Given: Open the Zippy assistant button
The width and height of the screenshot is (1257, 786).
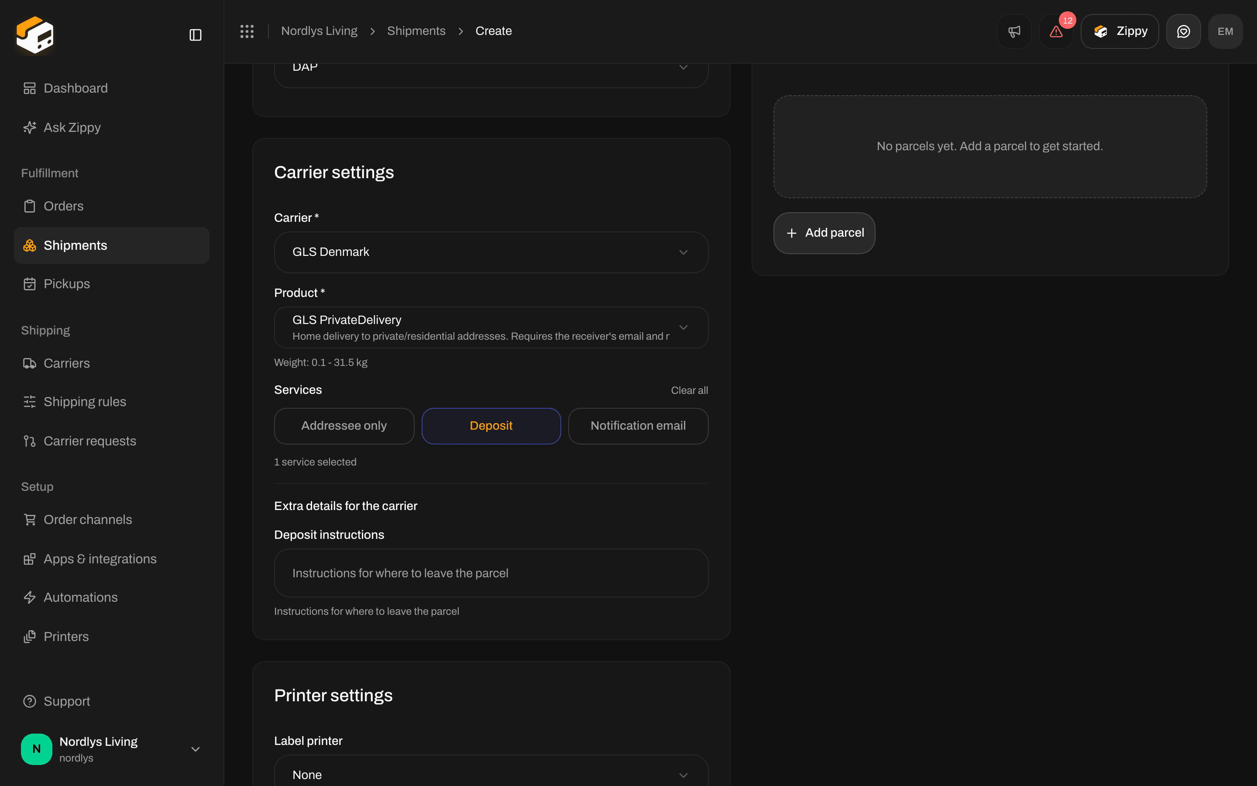Looking at the screenshot, I should click(x=1120, y=31).
